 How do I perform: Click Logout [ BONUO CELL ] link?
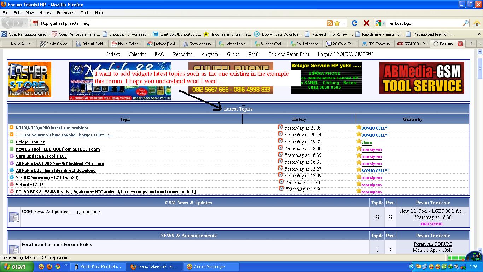click(345, 54)
